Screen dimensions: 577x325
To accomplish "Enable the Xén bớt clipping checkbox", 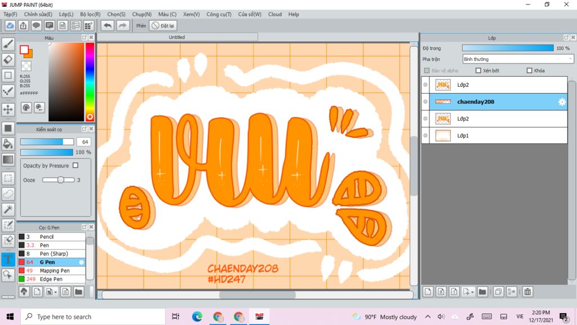I will [x=478, y=71].
